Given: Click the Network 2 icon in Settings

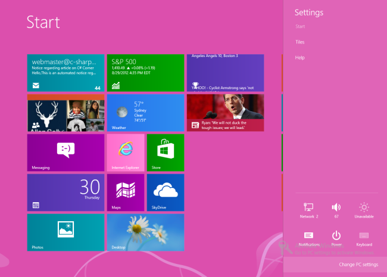Looking at the screenshot, I should point(309,210).
